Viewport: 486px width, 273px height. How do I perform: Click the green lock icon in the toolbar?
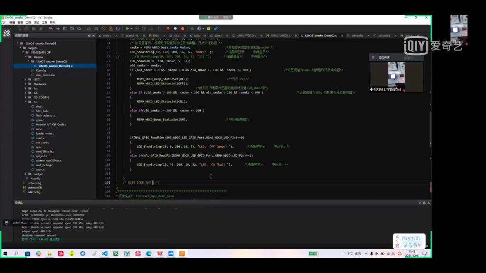[209, 28]
